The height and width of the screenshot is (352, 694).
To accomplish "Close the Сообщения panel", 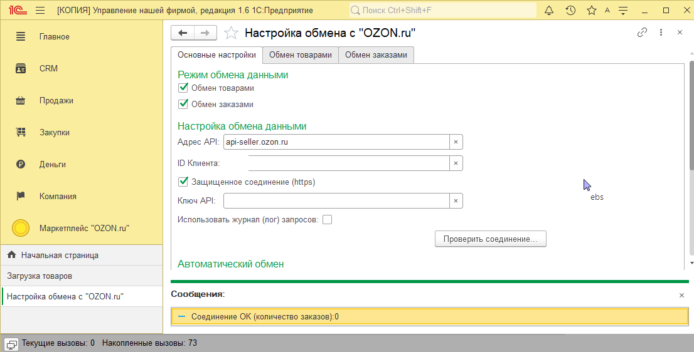I will click(x=681, y=296).
